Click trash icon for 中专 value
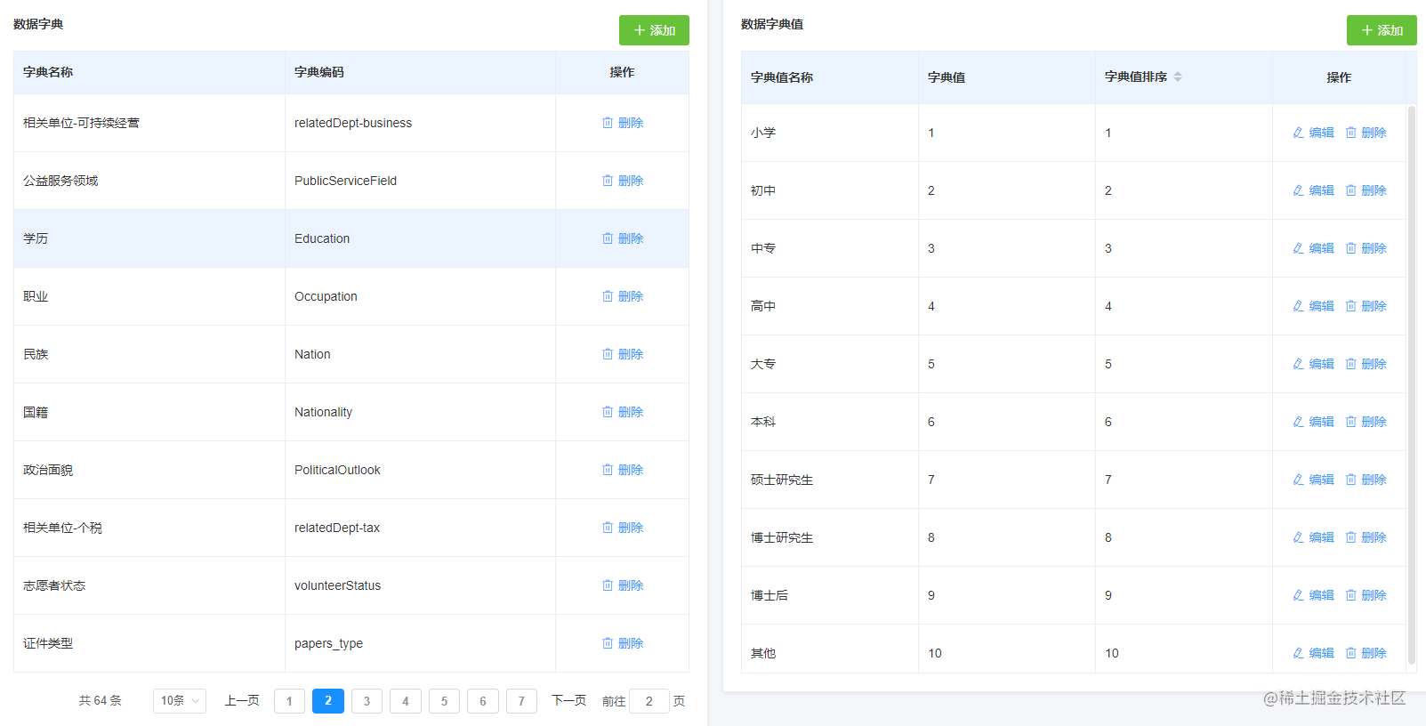 pyautogui.click(x=1350, y=248)
